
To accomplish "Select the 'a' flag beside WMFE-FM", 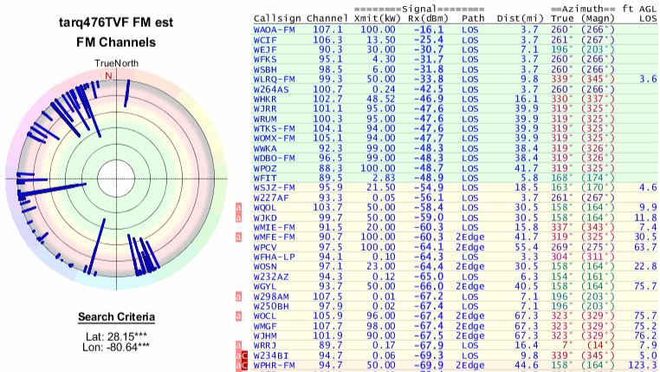I will 239,235.
